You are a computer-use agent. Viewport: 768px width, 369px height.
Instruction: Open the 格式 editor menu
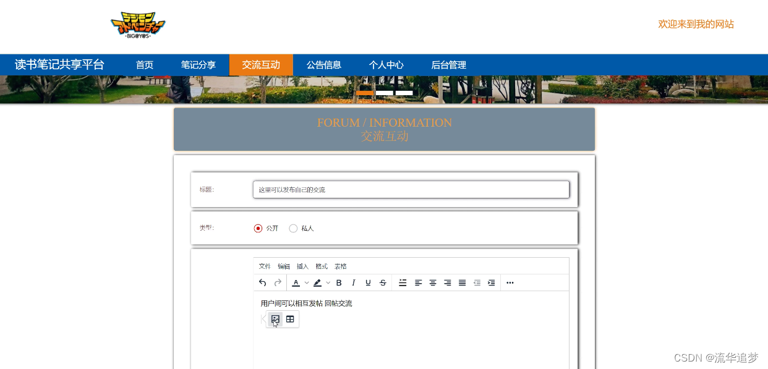tap(322, 266)
